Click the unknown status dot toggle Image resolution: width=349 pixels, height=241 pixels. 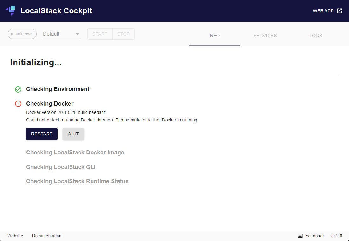point(12,34)
